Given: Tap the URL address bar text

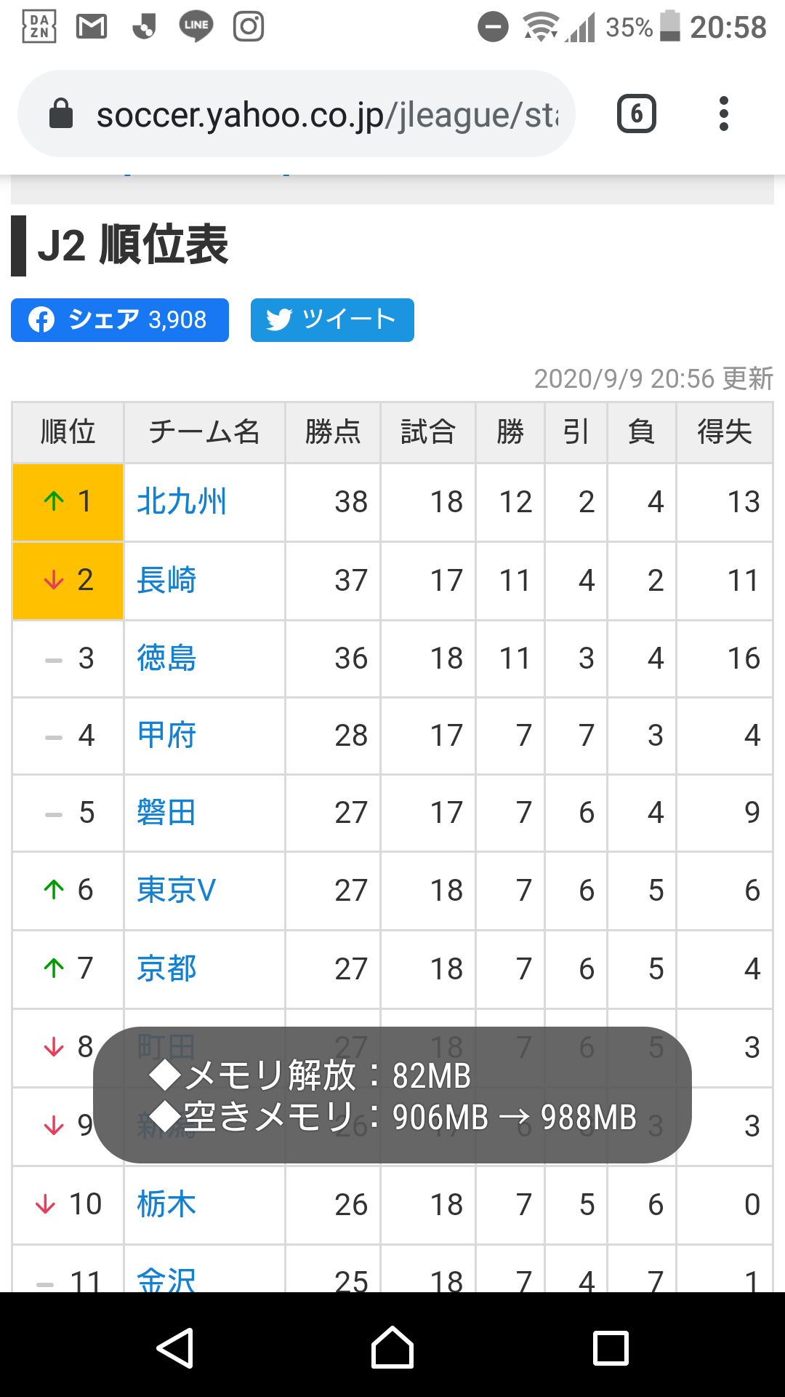Looking at the screenshot, I should point(327,114).
